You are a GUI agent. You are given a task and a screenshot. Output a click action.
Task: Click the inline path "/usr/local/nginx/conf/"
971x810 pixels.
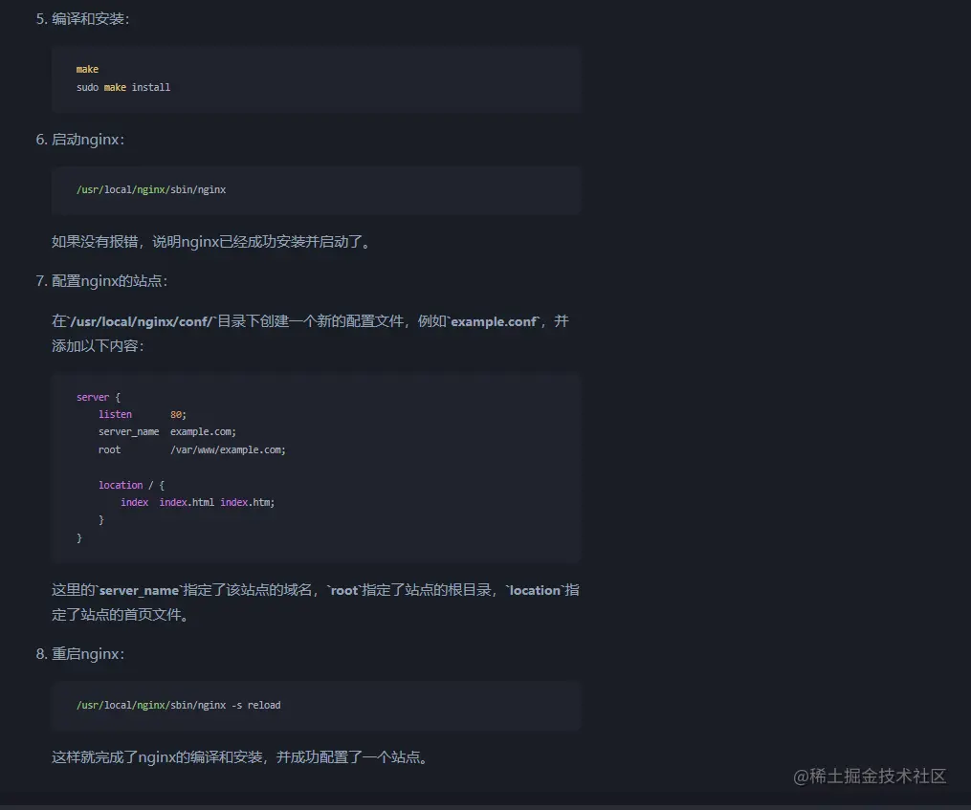(143, 321)
